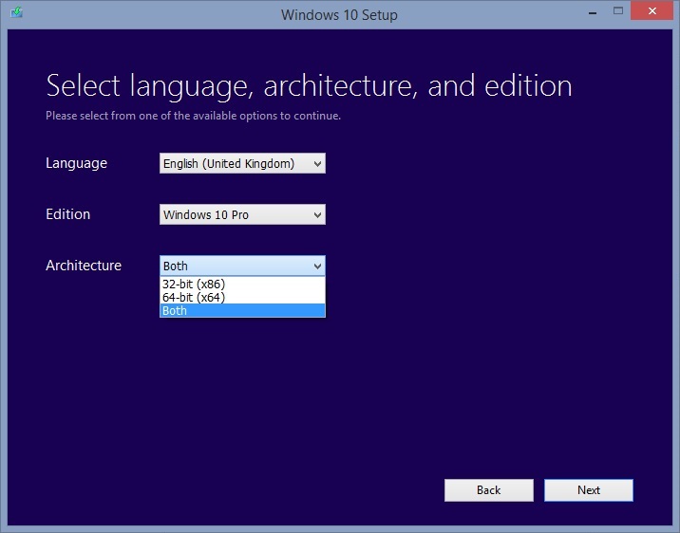Click the Language label
Image resolution: width=680 pixels, height=533 pixels.
(76, 163)
